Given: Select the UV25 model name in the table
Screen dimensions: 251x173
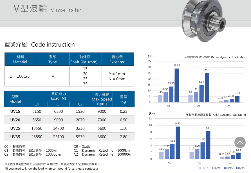Looking at the screenshot, I should [15, 128].
